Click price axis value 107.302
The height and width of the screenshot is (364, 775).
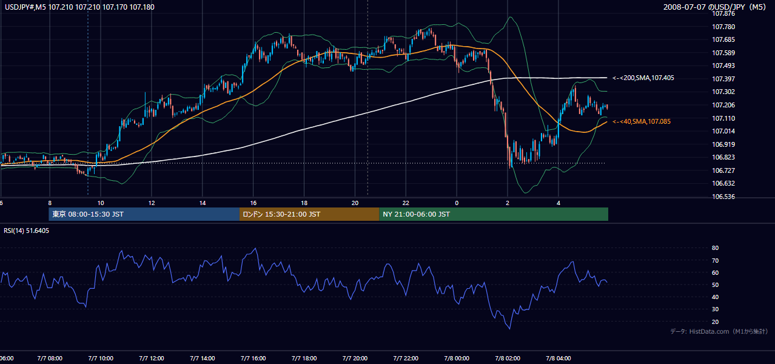(723, 92)
